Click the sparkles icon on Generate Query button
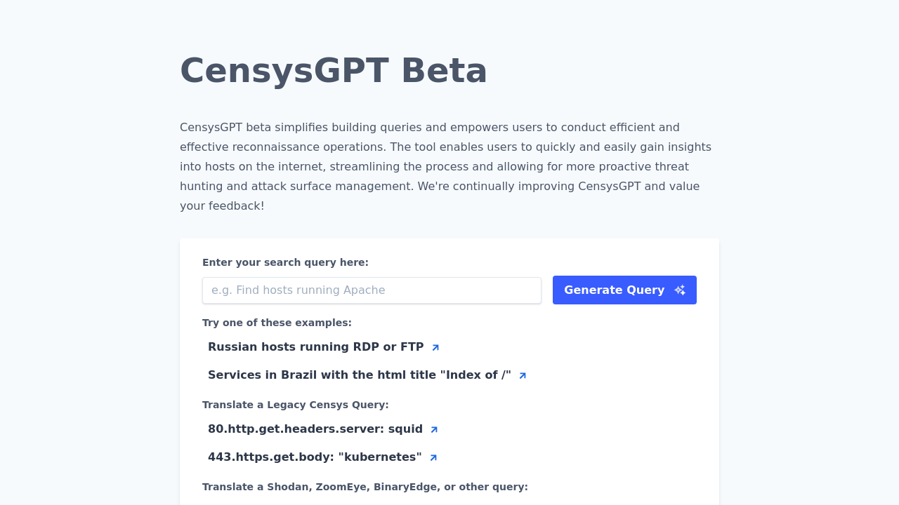This screenshot has width=899, height=505. [x=678, y=289]
